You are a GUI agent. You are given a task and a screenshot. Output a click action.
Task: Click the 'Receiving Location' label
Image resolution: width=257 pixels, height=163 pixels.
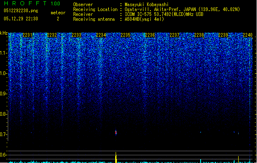[x=95, y=9]
